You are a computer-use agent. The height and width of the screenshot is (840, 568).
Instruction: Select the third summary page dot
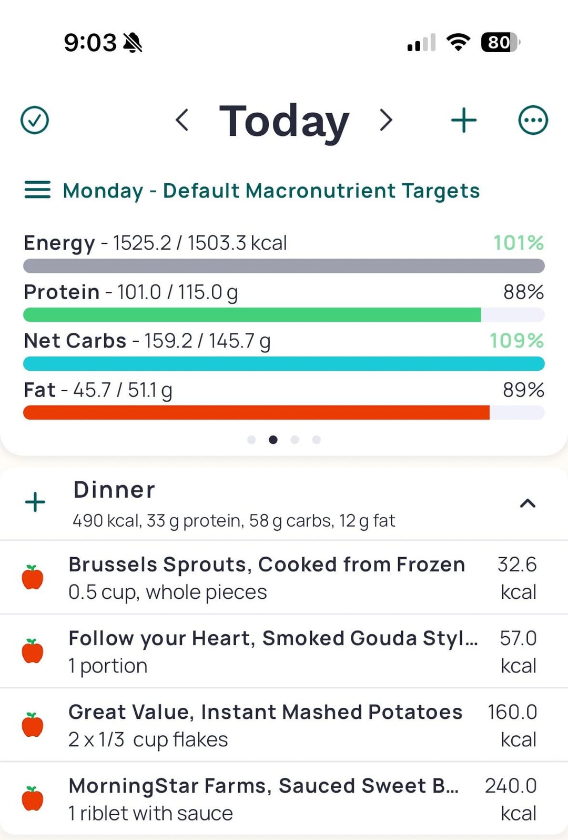coord(295,440)
